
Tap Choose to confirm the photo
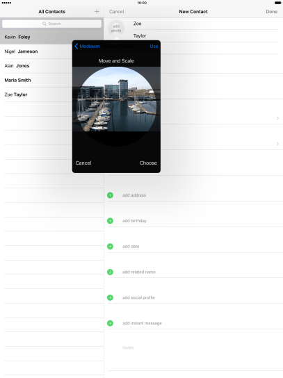tap(148, 163)
